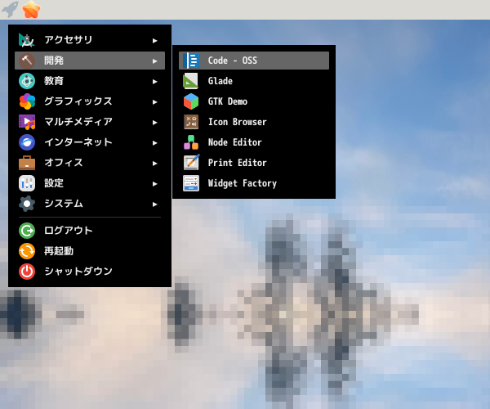Image resolution: width=490 pixels, height=409 pixels.
Task: Click the オフィス briefcase icon
Action: (27, 163)
